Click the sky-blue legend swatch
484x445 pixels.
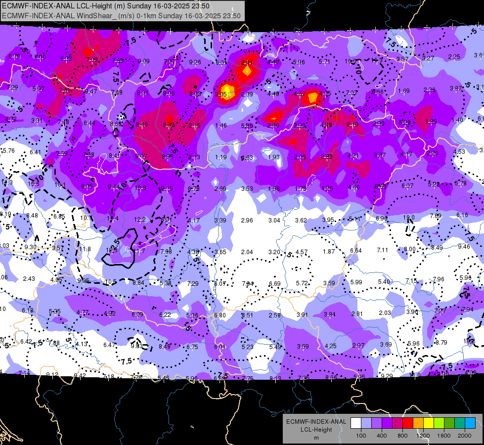click(x=470, y=423)
